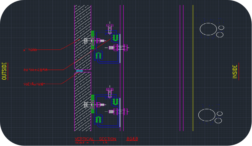Click the VERTICAL SECTION title text

point(95,139)
